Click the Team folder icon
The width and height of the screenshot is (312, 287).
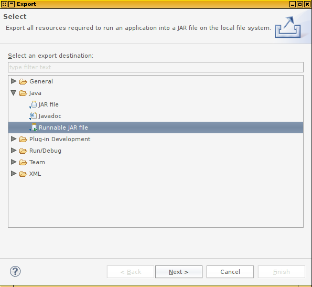pyautogui.click(x=23, y=162)
